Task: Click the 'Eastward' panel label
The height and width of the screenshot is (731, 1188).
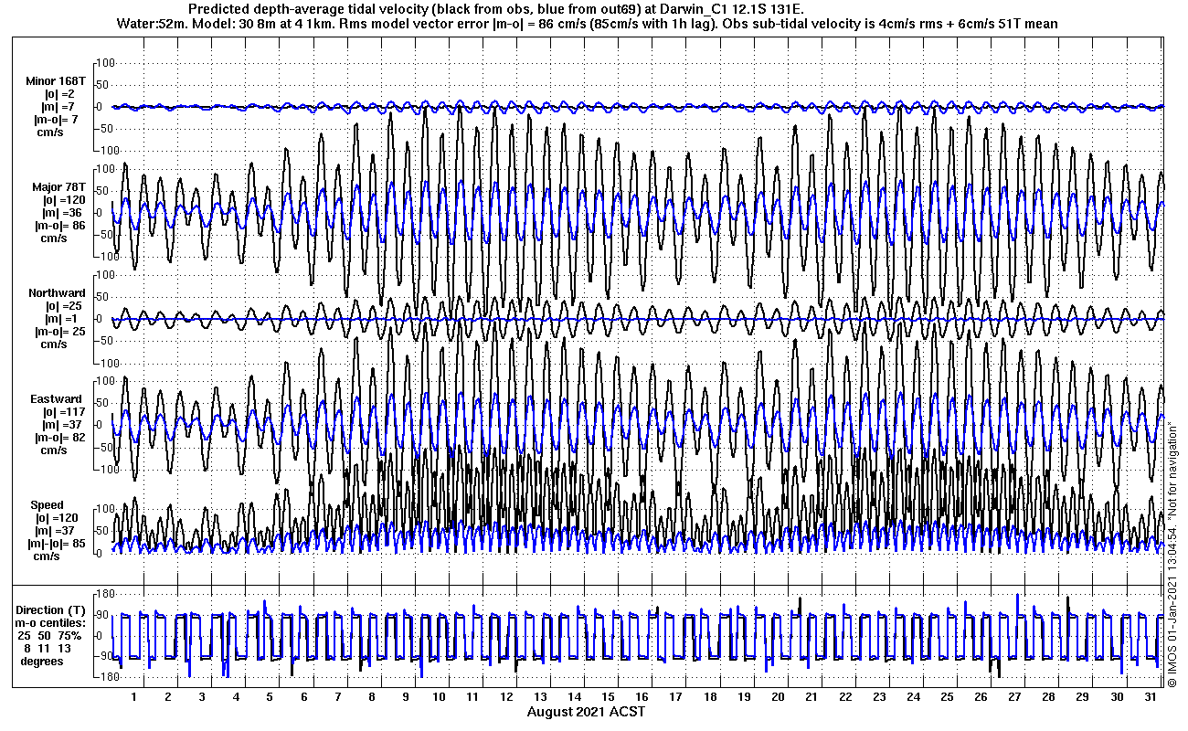Action: tap(56, 399)
